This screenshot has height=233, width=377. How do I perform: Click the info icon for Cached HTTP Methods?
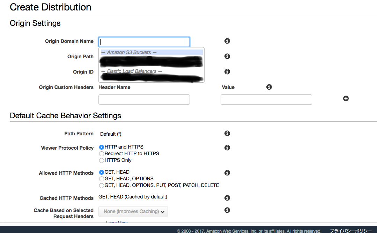pyautogui.click(x=227, y=198)
